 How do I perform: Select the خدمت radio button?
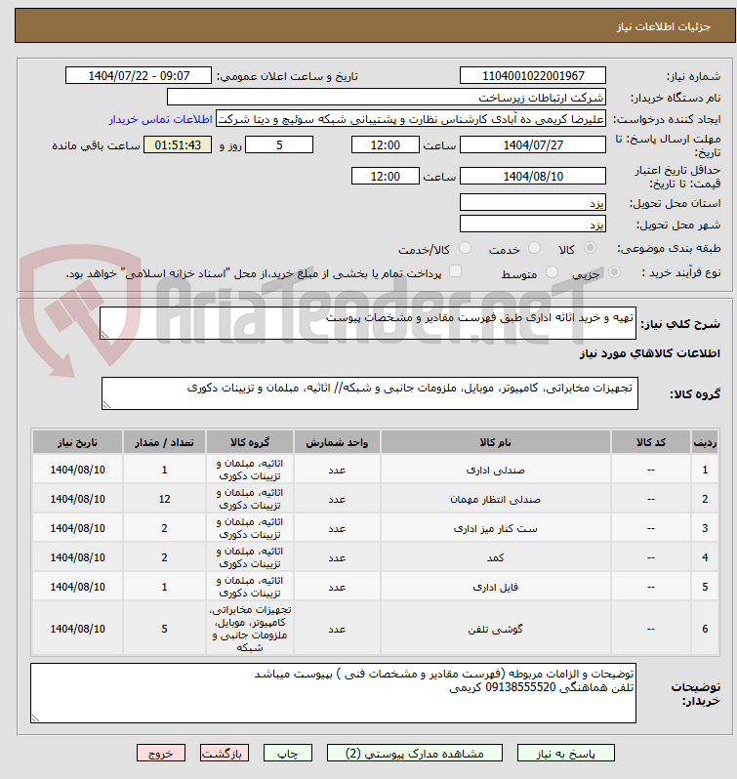tap(534, 247)
